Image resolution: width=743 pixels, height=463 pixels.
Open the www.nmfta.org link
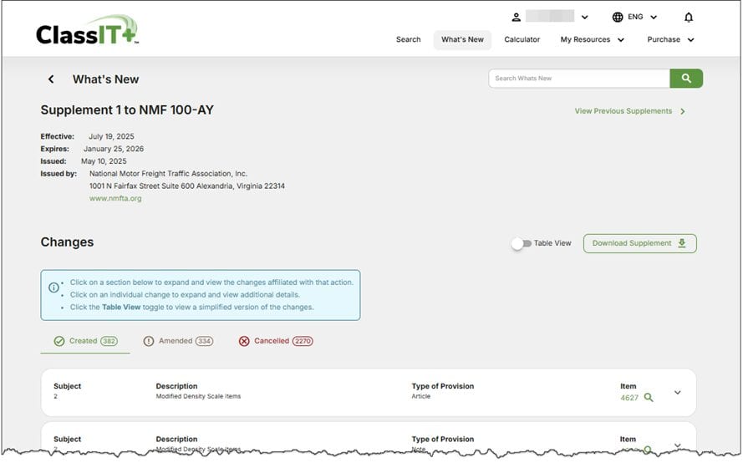pyautogui.click(x=115, y=199)
